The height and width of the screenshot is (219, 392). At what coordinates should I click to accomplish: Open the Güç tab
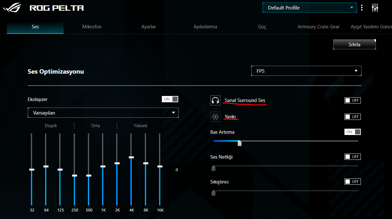pos(262,27)
